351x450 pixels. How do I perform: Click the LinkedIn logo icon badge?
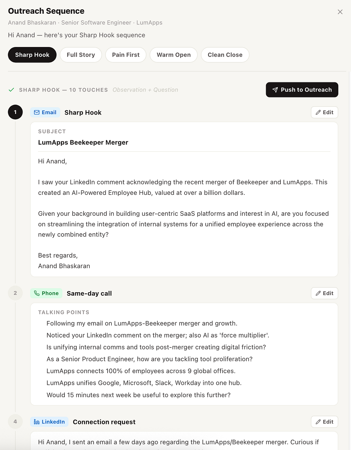click(x=37, y=422)
